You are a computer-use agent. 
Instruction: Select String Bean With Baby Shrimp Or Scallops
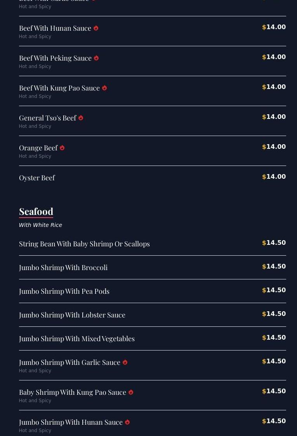click(84, 244)
